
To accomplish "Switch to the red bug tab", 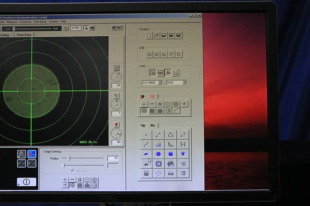I will pos(142,96).
